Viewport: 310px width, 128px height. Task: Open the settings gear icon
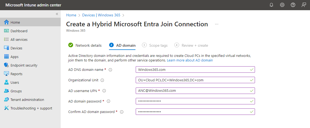[x=282, y=5]
